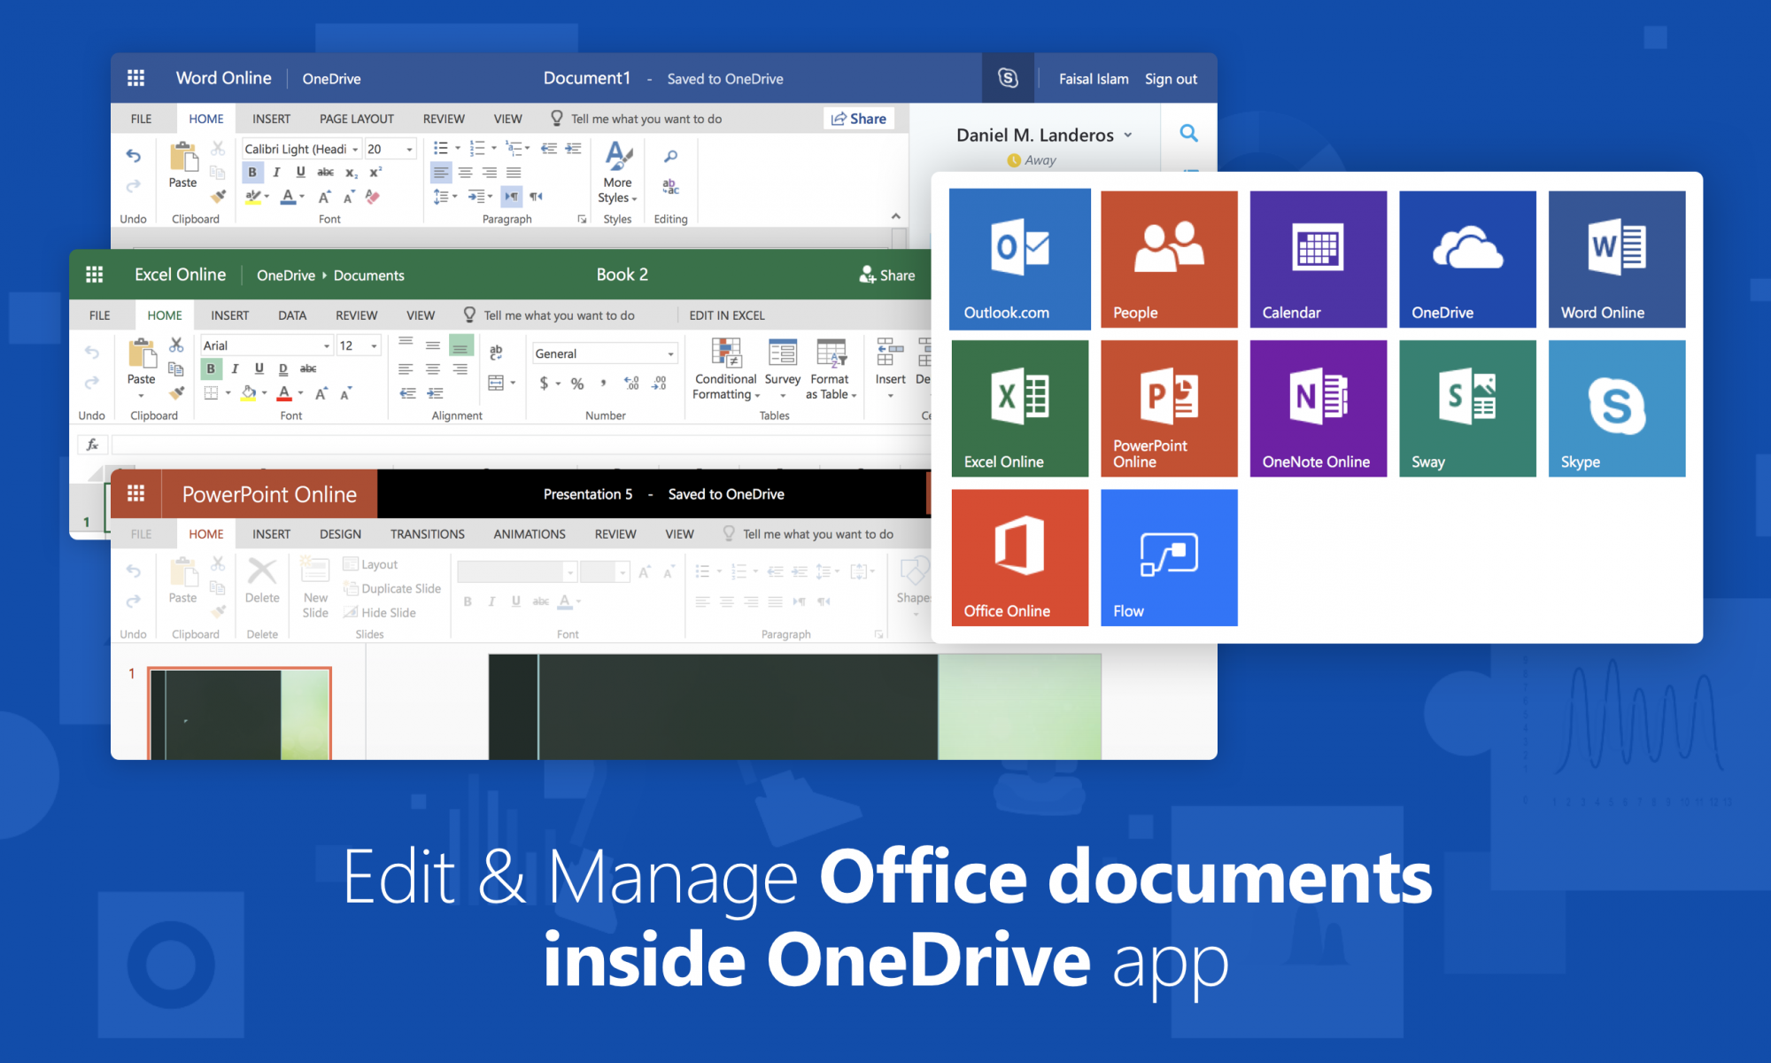Open Conditional Formatting in Excel
The width and height of the screenshot is (1771, 1063).
point(725,369)
